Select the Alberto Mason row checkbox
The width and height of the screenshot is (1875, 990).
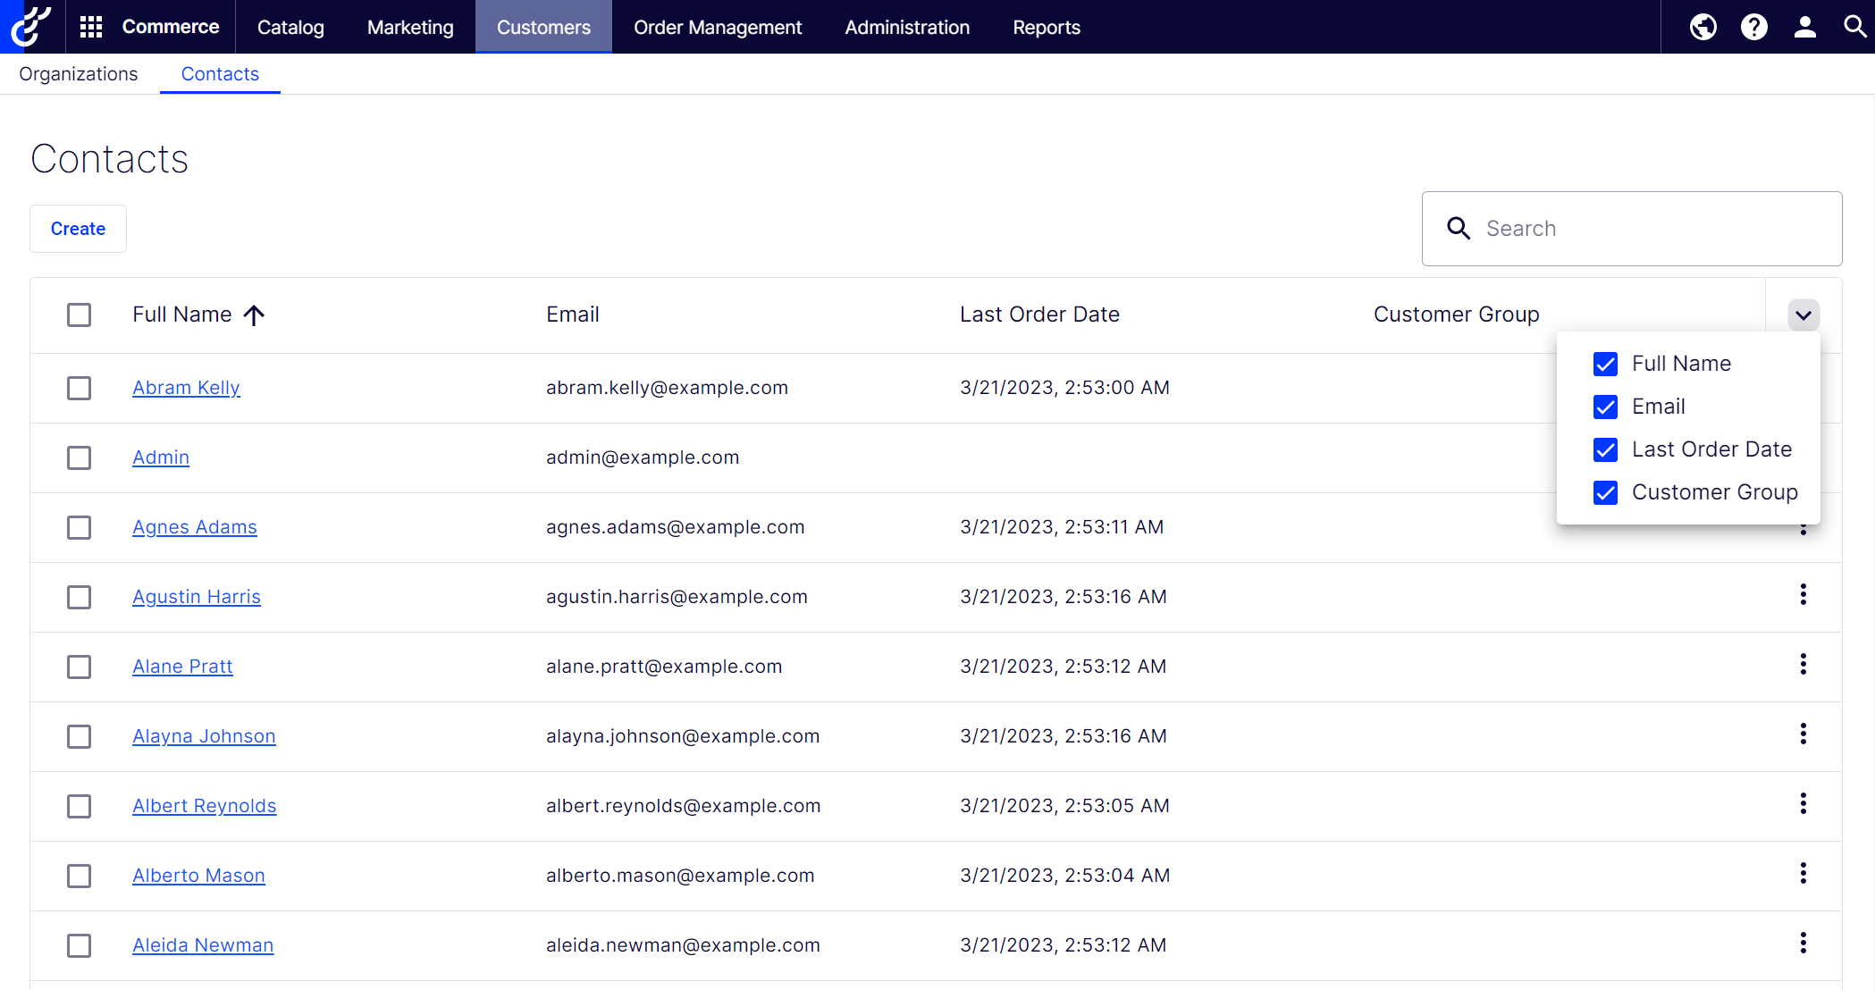(80, 876)
